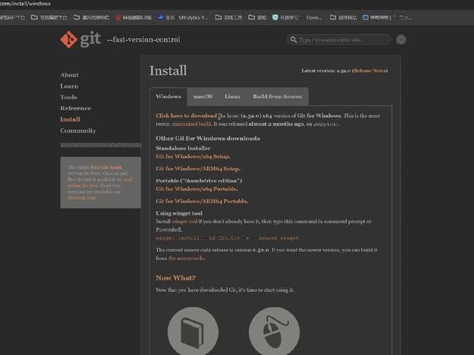
Task: Click the winget install command text
Action: click(x=227, y=238)
